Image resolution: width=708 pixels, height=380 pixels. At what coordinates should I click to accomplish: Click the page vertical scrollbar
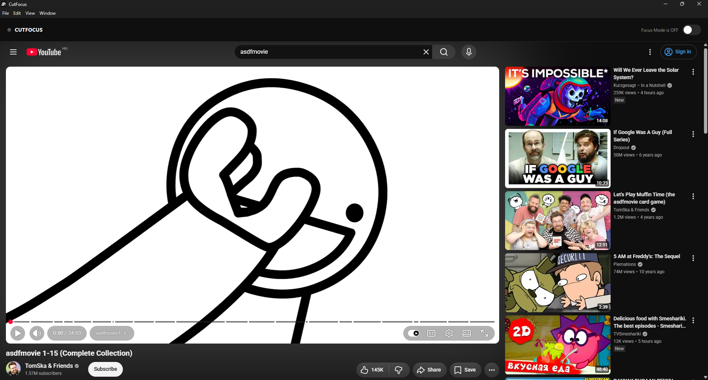705,90
